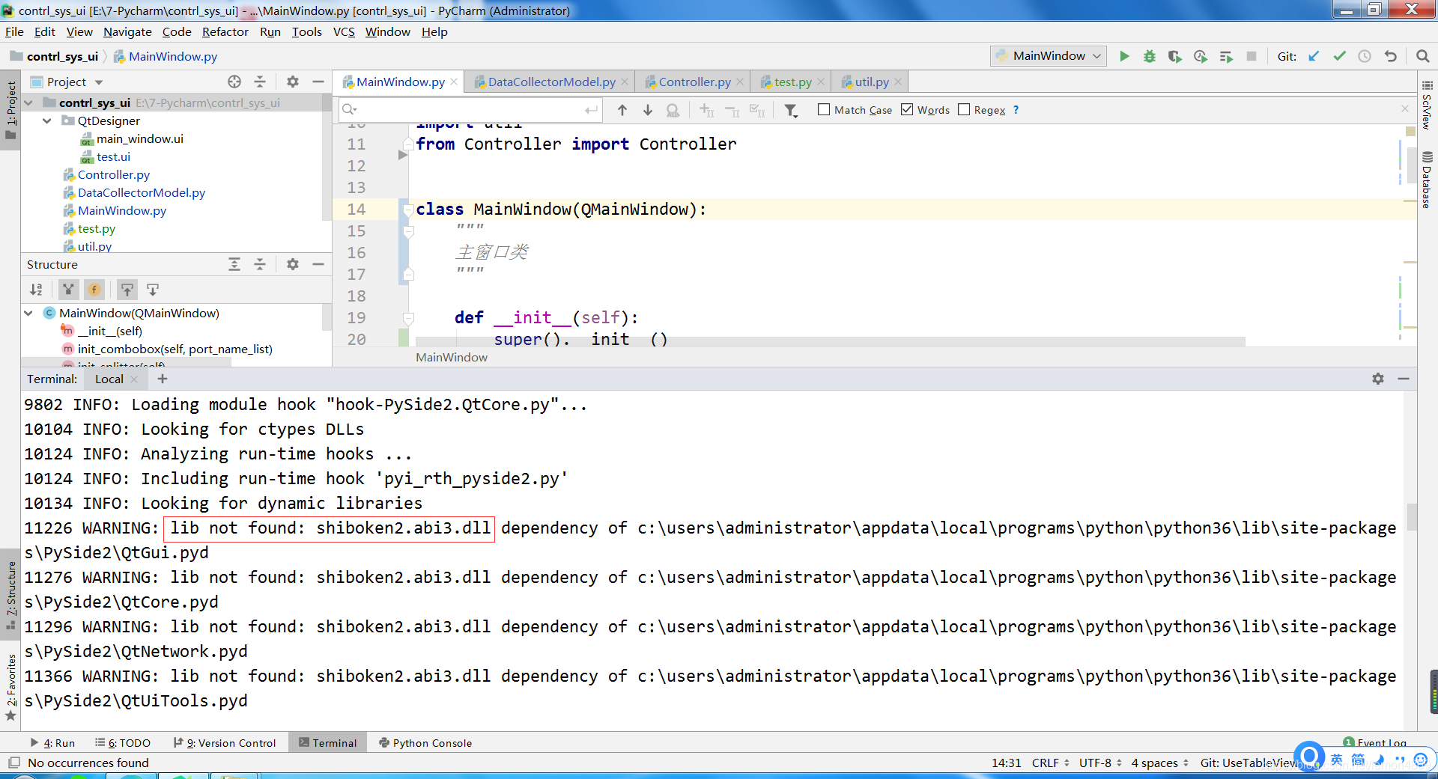Image resolution: width=1438 pixels, height=779 pixels.
Task: Add a new terminal session tab
Action: [x=163, y=379]
